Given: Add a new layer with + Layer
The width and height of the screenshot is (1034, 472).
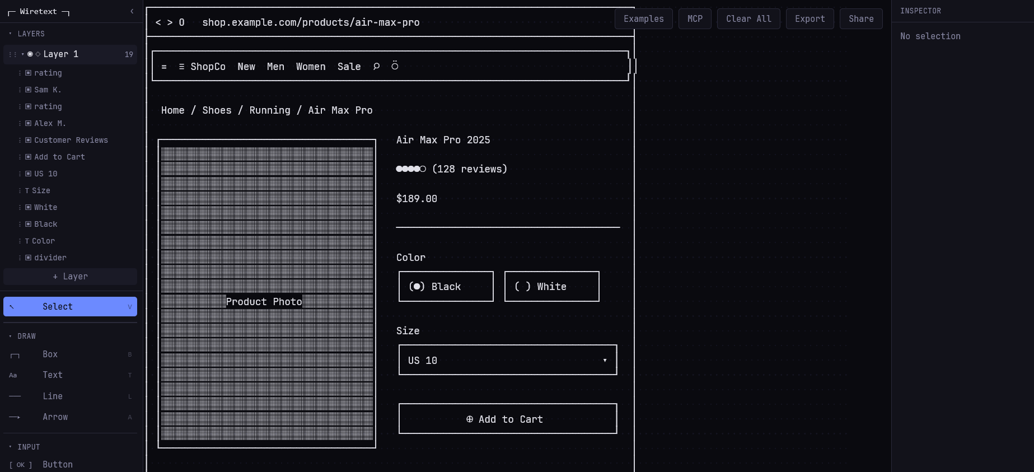Looking at the screenshot, I should (x=70, y=277).
